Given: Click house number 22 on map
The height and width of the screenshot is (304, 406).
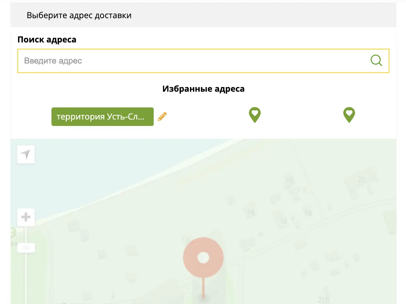Looking at the screenshot, I should [361, 179].
